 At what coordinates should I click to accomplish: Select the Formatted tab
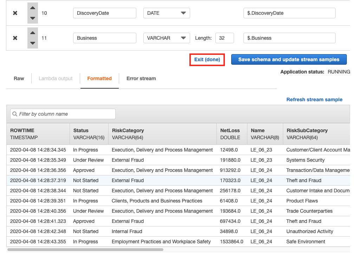99,78
